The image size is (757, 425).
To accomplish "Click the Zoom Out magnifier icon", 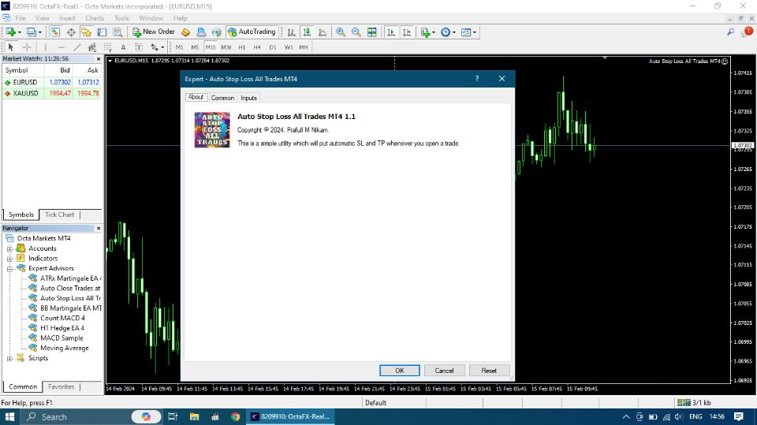I will point(356,32).
